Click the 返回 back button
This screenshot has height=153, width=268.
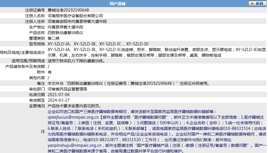coord(257,4)
